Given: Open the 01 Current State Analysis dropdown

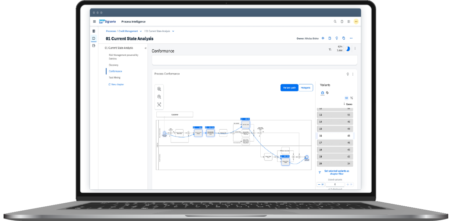Looking at the screenshot, I should point(173,31).
